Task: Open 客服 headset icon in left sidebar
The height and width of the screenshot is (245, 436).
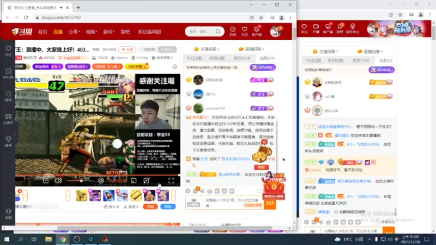Action: click(x=8, y=214)
